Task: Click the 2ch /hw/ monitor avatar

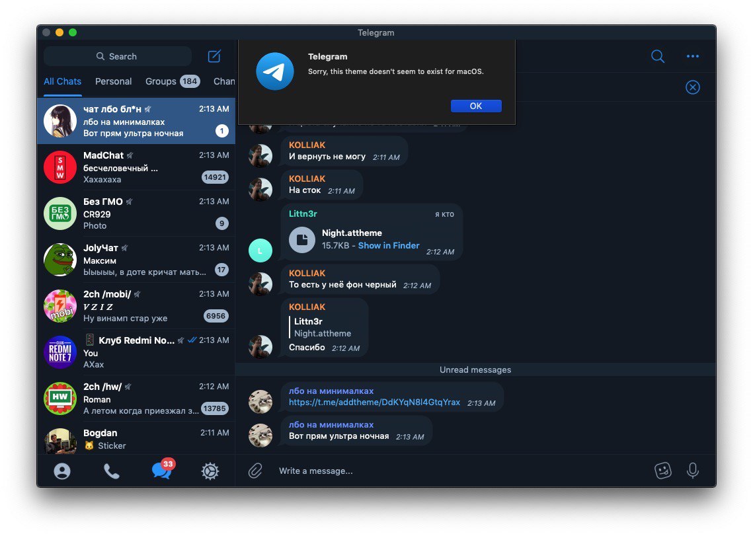Action: pyautogui.click(x=60, y=398)
